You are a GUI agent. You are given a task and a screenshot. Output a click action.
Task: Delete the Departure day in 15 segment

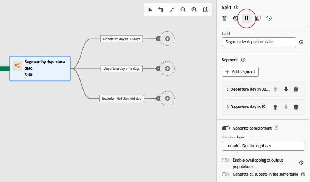coord(296,107)
